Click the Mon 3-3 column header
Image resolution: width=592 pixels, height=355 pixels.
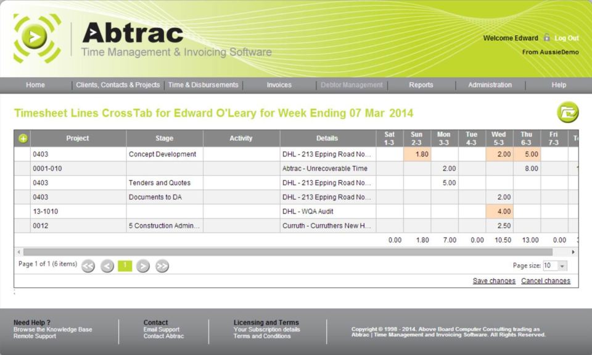pos(444,138)
